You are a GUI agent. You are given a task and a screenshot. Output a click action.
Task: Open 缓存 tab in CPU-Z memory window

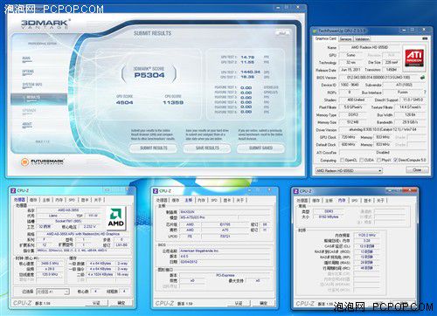(x=316, y=201)
